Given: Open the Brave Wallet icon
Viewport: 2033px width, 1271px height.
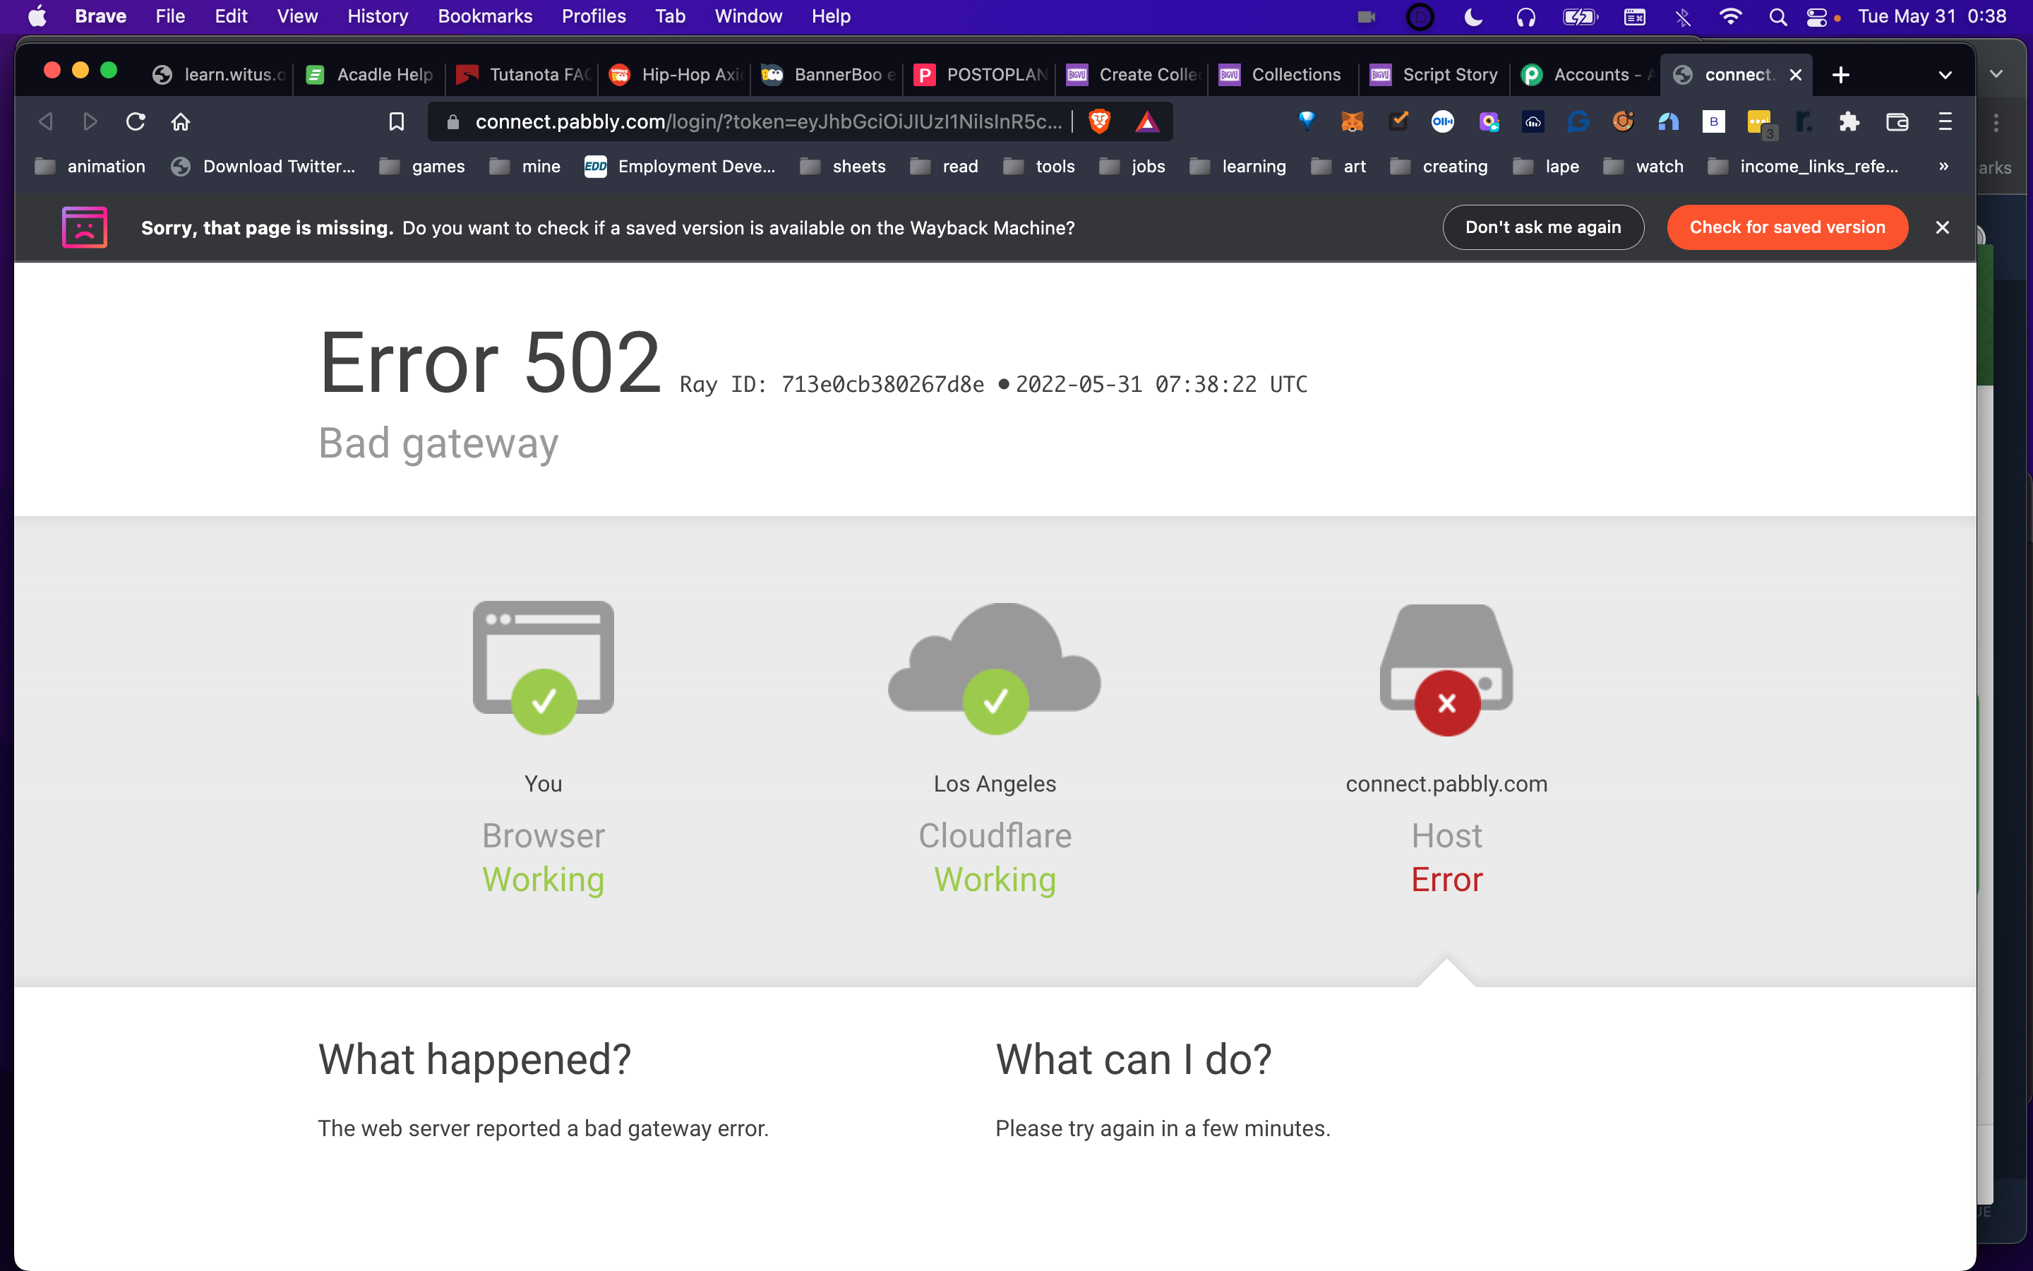Looking at the screenshot, I should click(x=1897, y=122).
